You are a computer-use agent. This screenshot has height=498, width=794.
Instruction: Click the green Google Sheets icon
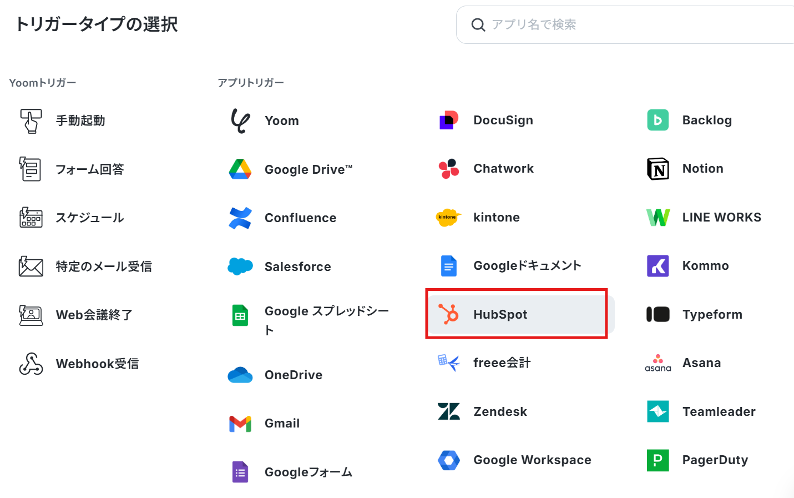[240, 315]
